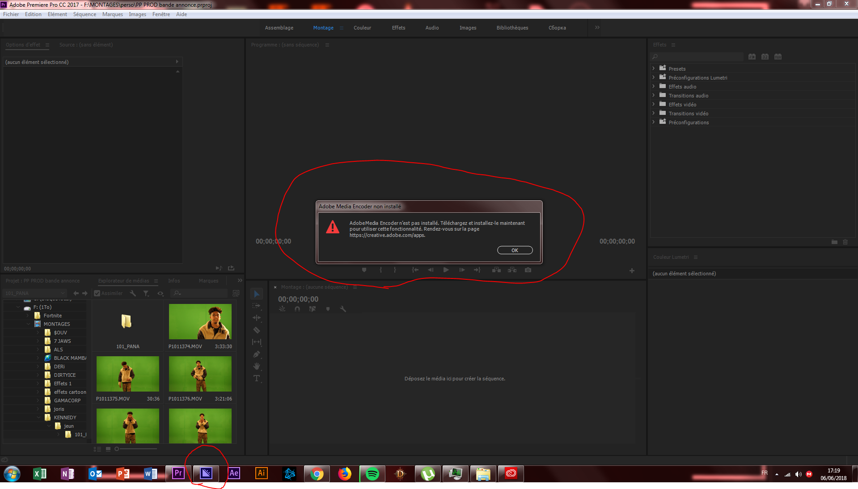This screenshot has width=858, height=489.
Task: Toggle timeline Snap magnet
Action: [x=297, y=309]
